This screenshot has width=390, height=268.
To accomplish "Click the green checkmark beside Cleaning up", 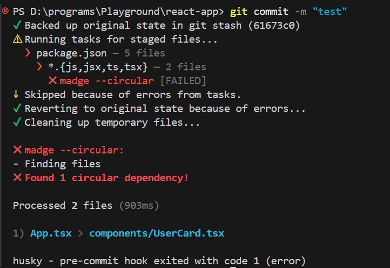I will tap(17, 122).
